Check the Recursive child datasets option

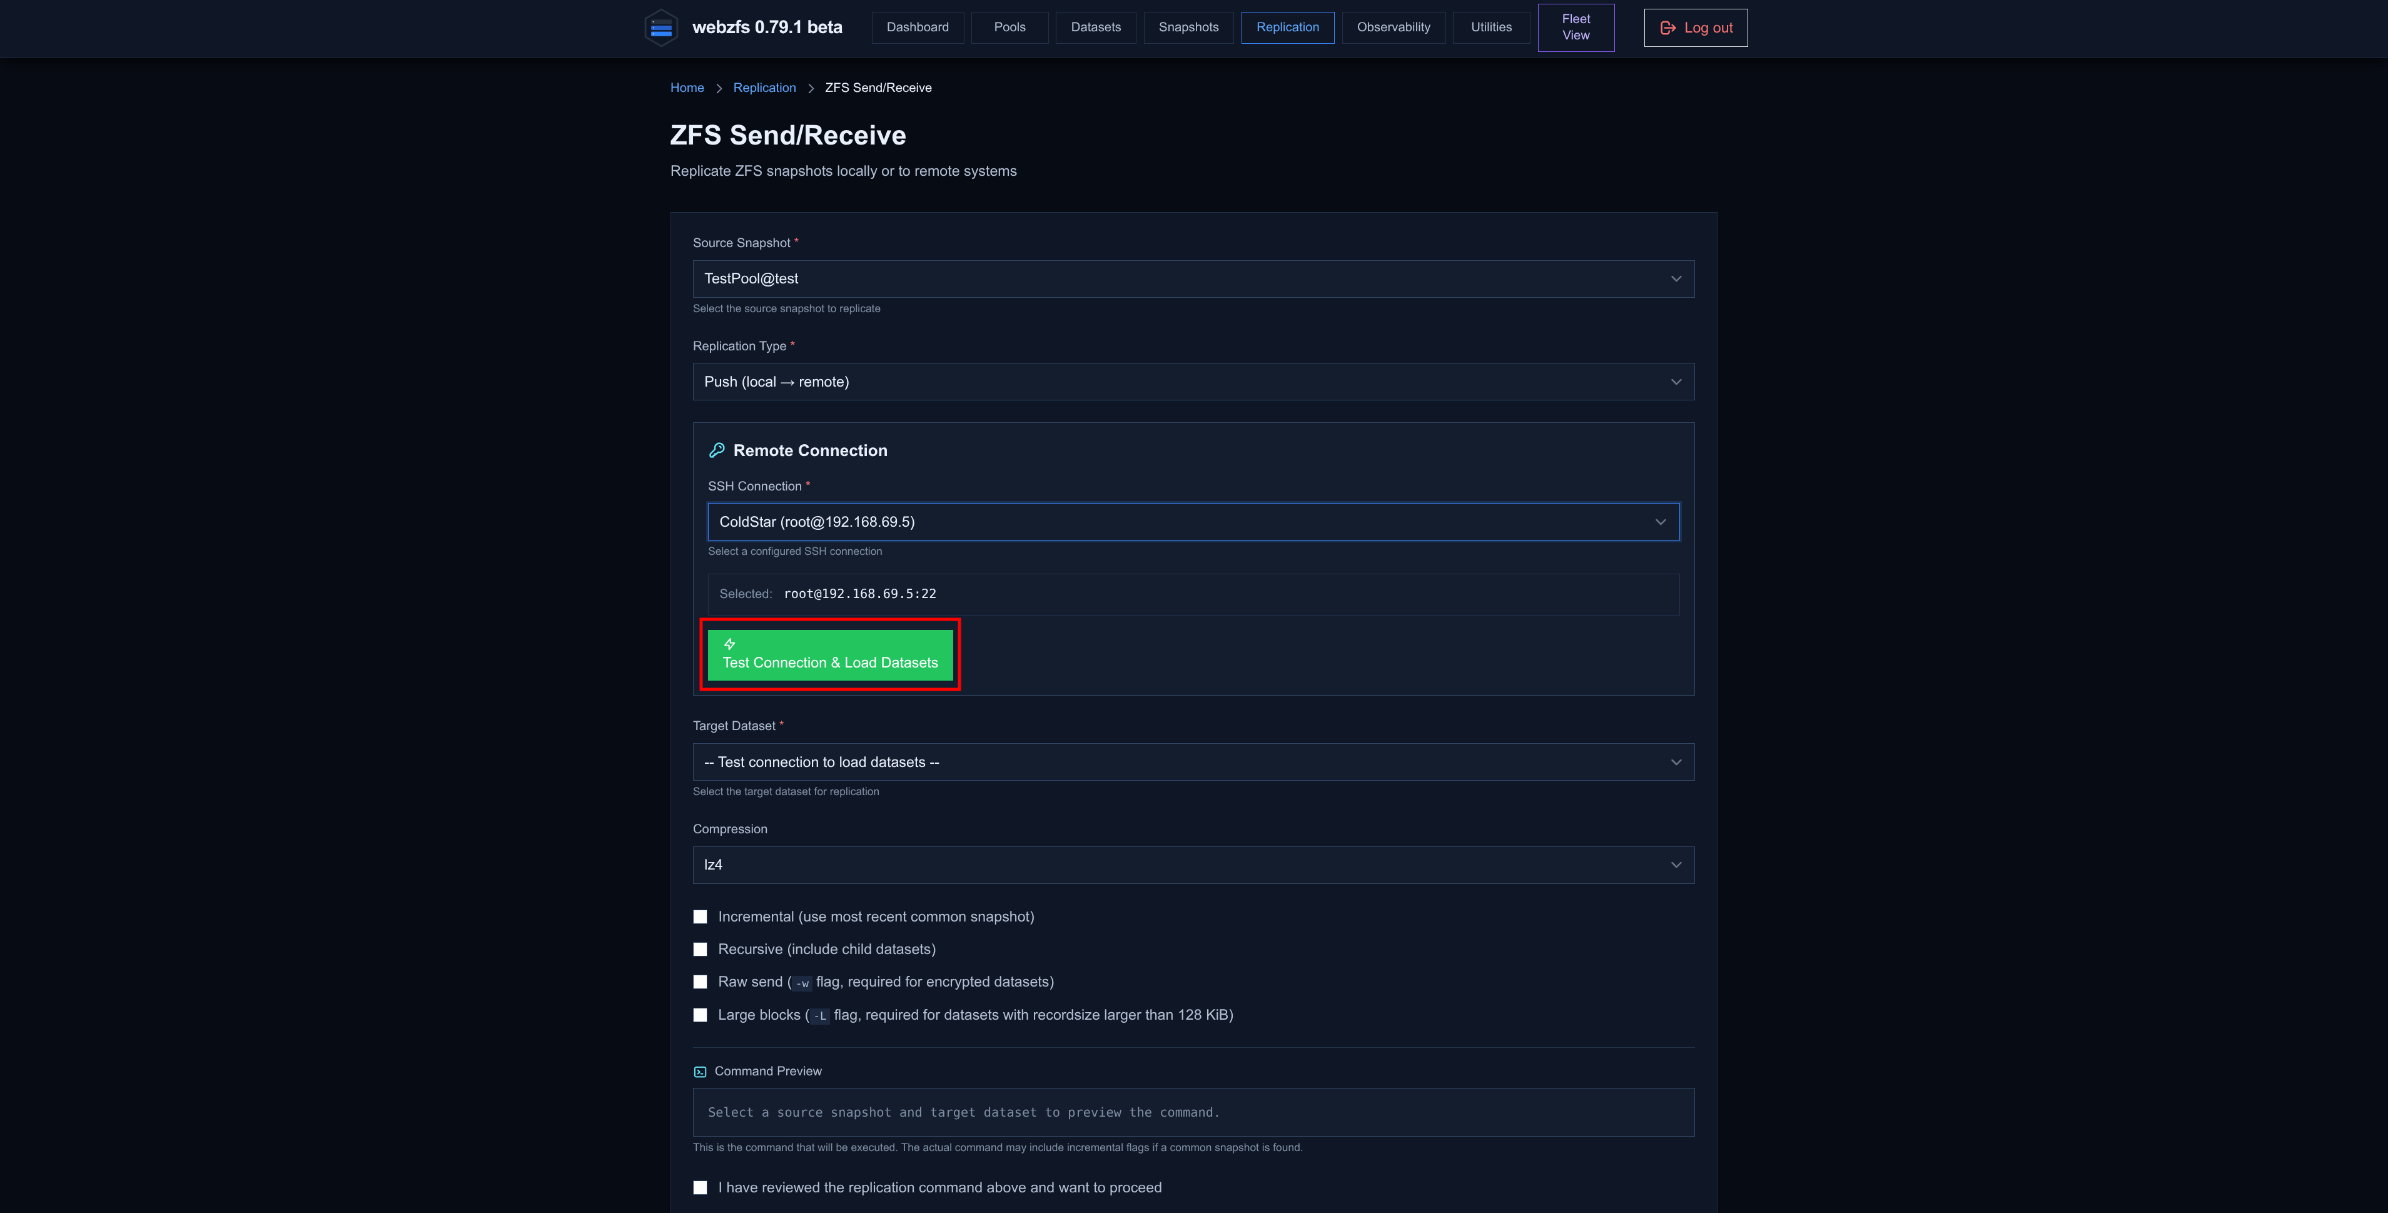tap(700, 950)
